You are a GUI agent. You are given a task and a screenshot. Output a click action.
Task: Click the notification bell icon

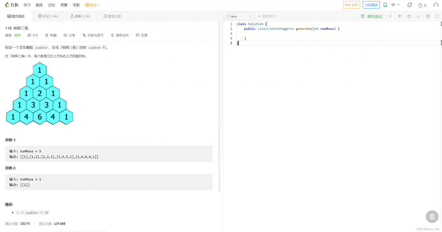[x=409, y=5]
